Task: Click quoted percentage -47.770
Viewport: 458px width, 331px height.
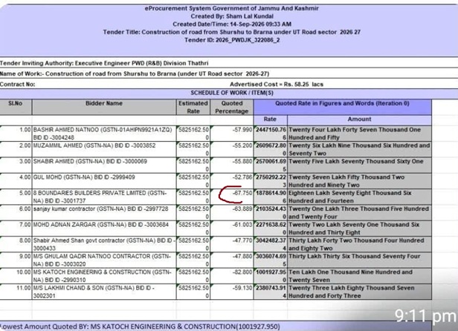Action: click(x=232, y=244)
